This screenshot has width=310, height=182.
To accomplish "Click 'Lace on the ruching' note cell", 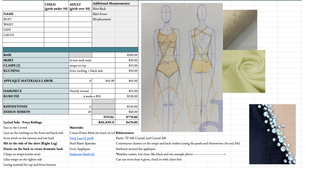I will [33, 133].
